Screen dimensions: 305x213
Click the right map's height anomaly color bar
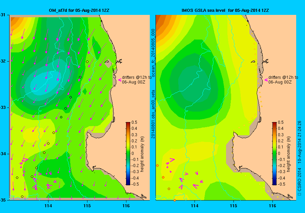tap(274, 153)
